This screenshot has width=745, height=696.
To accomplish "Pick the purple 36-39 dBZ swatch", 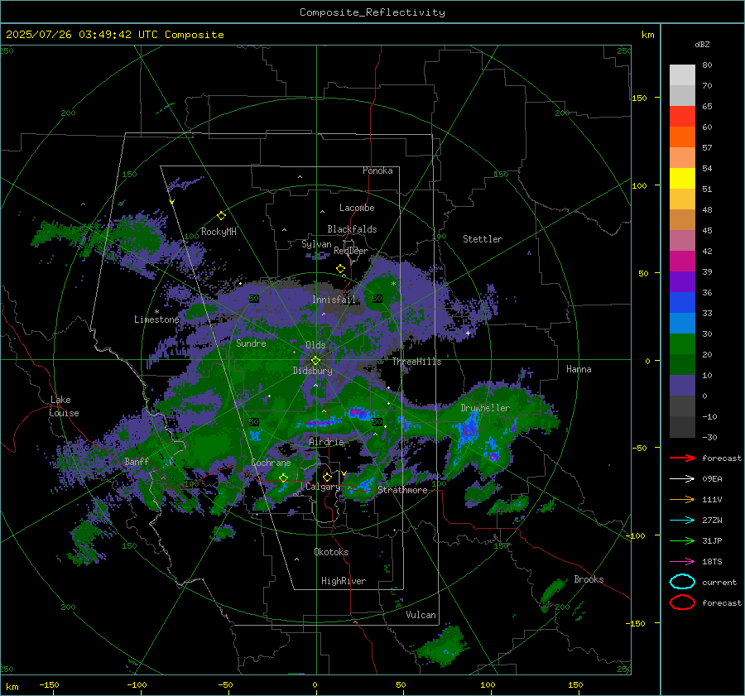I will [682, 281].
